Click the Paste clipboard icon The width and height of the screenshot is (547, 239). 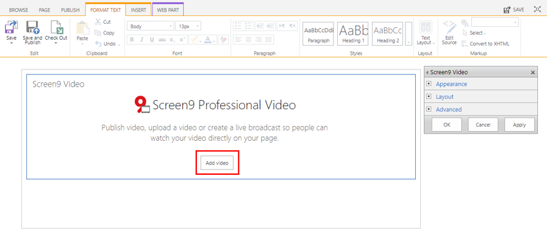82,28
